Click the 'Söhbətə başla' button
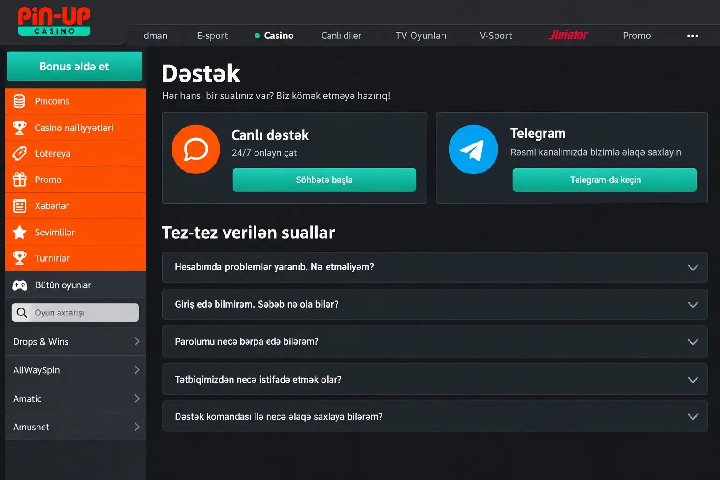This screenshot has height=480, width=720. 324,180
